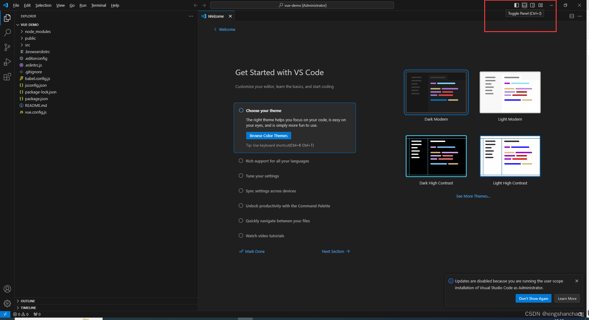Expand the public folder
589x320 pixels.
coord(31,38)
